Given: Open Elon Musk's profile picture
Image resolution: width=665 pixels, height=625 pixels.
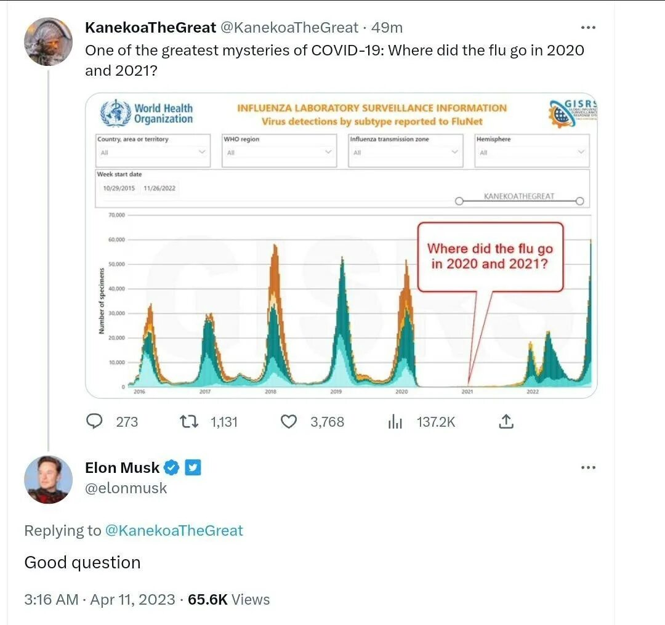Looking at the screenshot, I should coord(49,480).
